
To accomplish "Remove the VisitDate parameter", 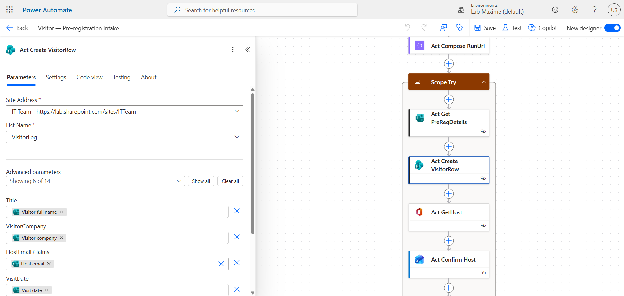I will tap(237, 290).
